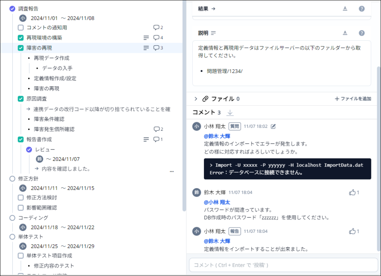Uncheck the 報告書作成 checkbox

point(21,139)
